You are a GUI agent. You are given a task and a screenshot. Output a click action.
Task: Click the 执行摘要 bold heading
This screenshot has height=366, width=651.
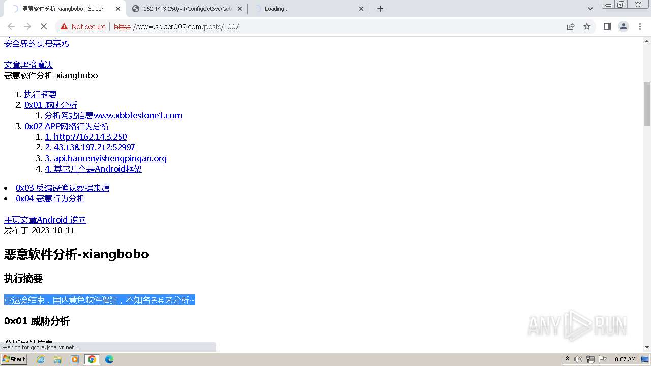click(x=23, y=279)
